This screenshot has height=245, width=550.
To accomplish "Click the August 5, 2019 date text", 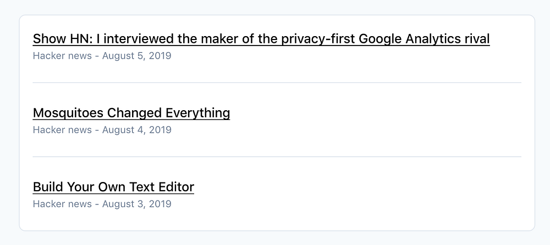I will [136, 56].
